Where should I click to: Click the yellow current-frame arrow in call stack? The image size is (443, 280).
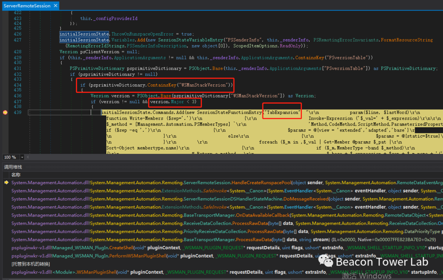[6, 183]
